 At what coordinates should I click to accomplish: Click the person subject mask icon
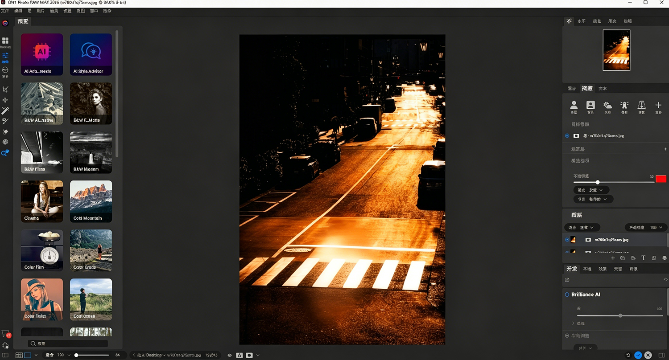pos(574,105)
